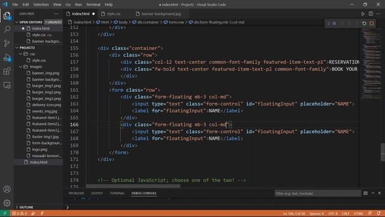
Task: Open Explorer views and more actions ellipsis
Action: [x=57, y=14]
